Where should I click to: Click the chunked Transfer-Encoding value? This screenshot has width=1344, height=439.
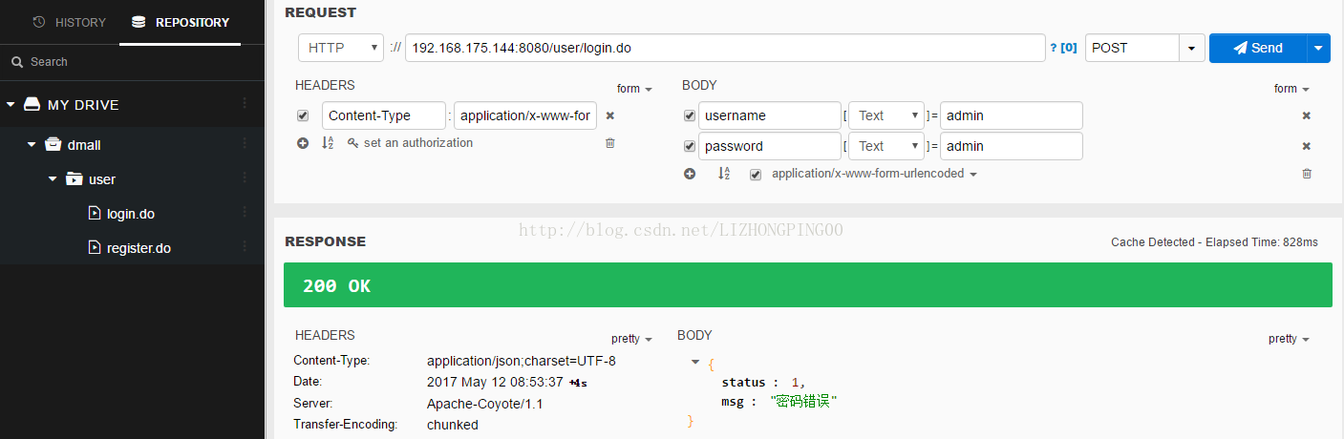(453, 425)
